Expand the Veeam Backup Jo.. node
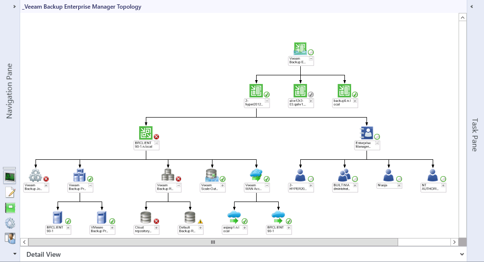The width and height of the screenshot is (484, 262). (46, 185)
